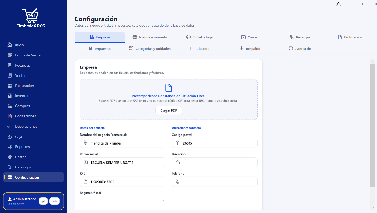Viewport: 377px width, 213px height.
Task: Click the Código postal input field
Action: 215,143
